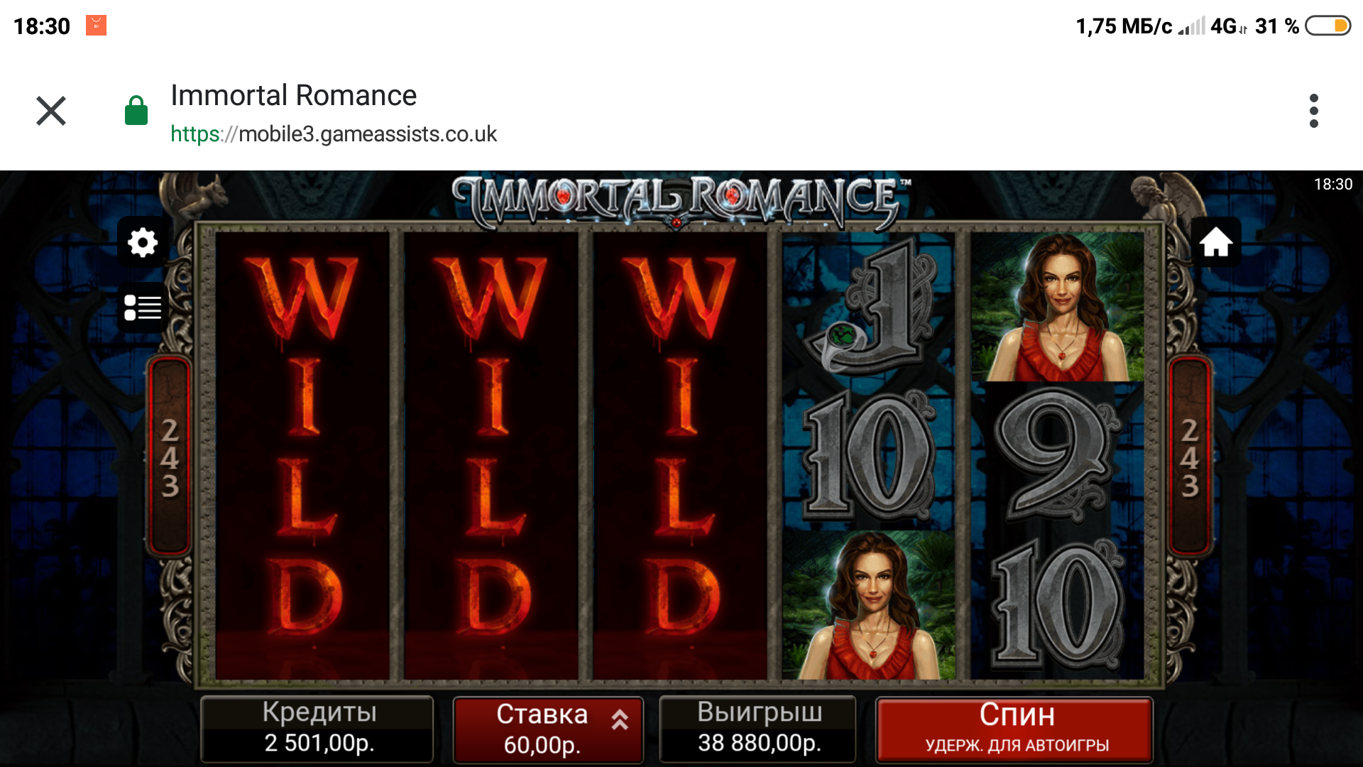Click the Спин button
This screenshot has height=767, width=1363.
[1015, 729]
